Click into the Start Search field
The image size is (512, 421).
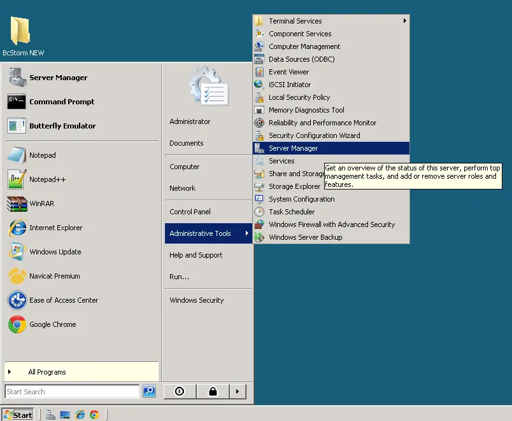coord(72,391)
